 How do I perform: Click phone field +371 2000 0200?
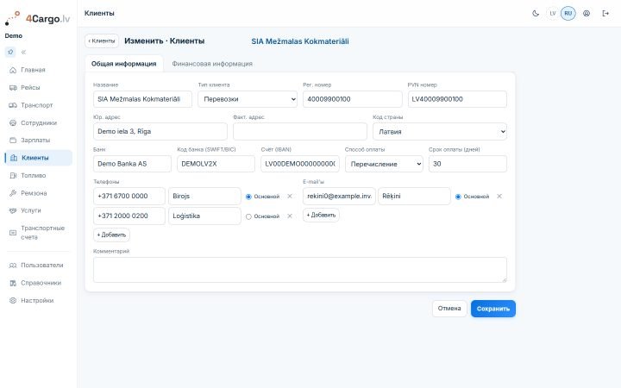[x=129, y=216]
